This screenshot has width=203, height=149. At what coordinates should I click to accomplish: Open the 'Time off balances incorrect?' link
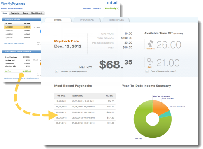coord(163,71)
